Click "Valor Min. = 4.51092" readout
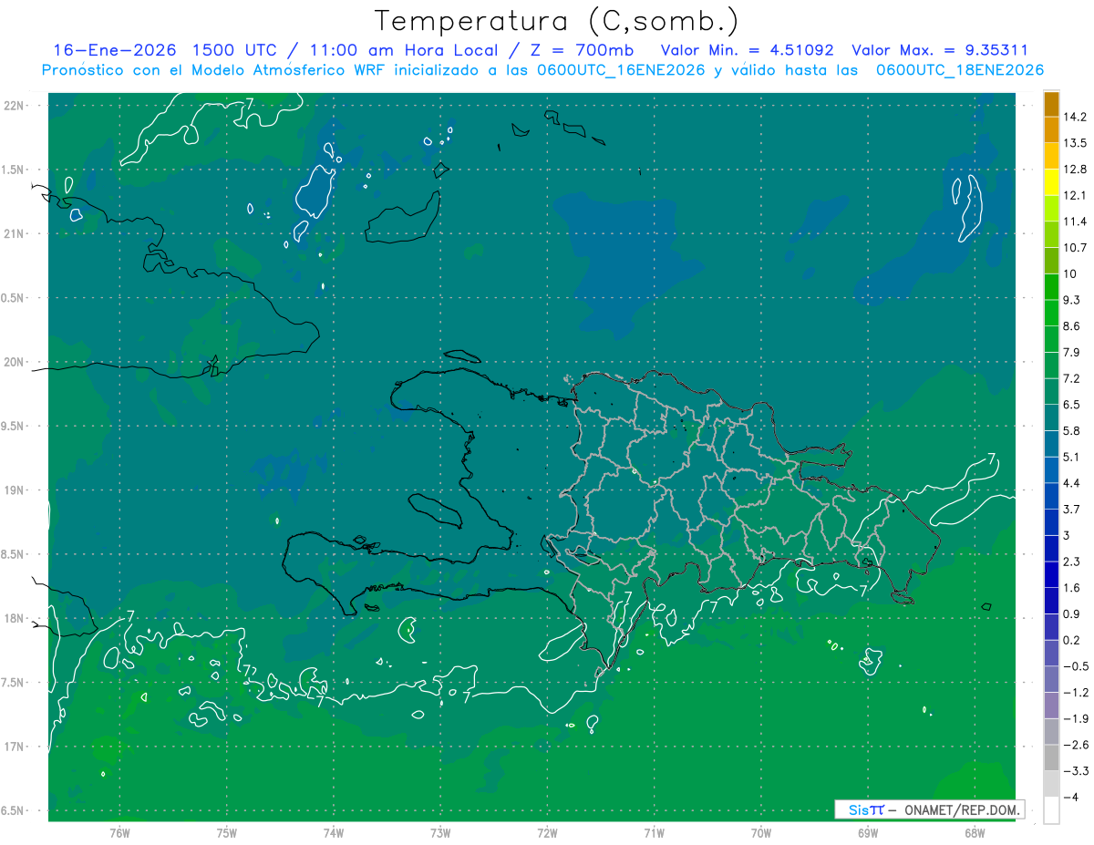The width and height of the screenshot is (1094, 845). coord(748,50)
